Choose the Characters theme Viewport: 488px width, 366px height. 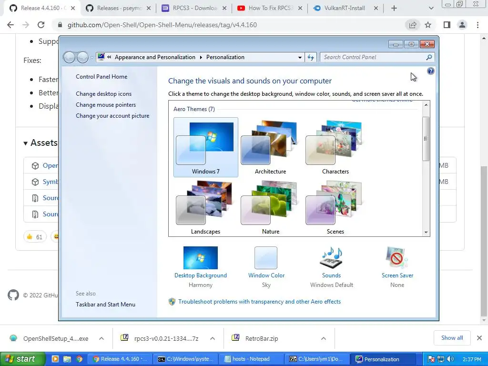(335, 147)
